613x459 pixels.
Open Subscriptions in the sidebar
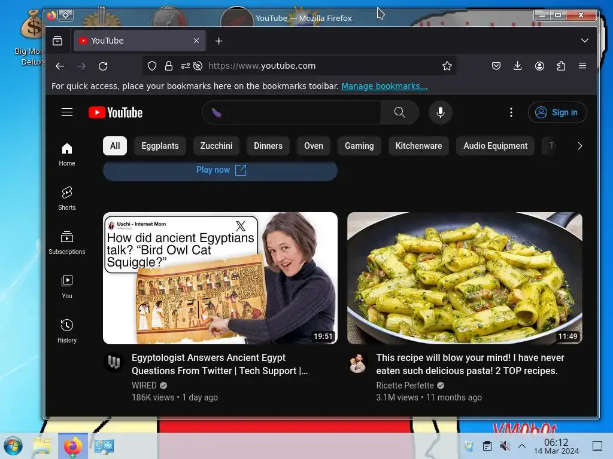pos(67,243)
